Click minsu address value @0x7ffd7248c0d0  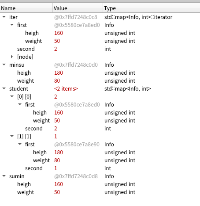pos(76,65)
